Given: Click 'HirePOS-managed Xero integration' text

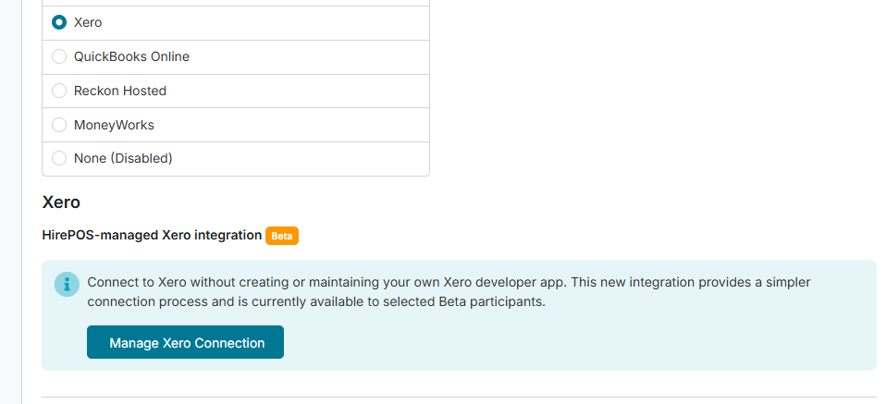Looking at the screenshot, I should (152, 235).
